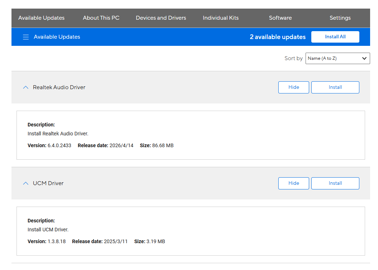Click release date 2025/3/11
The height and width of the screenshot is (270, 378).
[116, 242]
